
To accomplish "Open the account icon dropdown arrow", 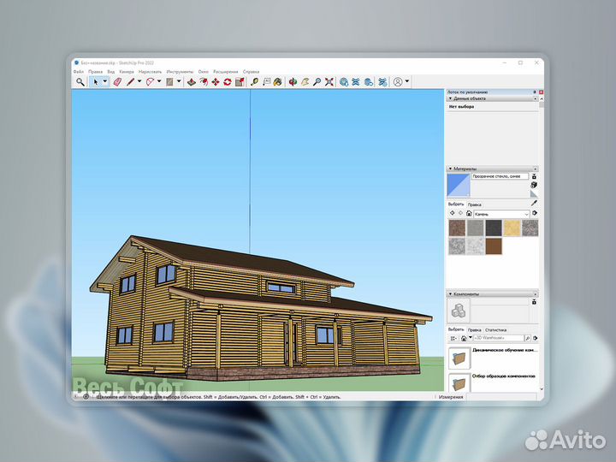I will 407,82.
